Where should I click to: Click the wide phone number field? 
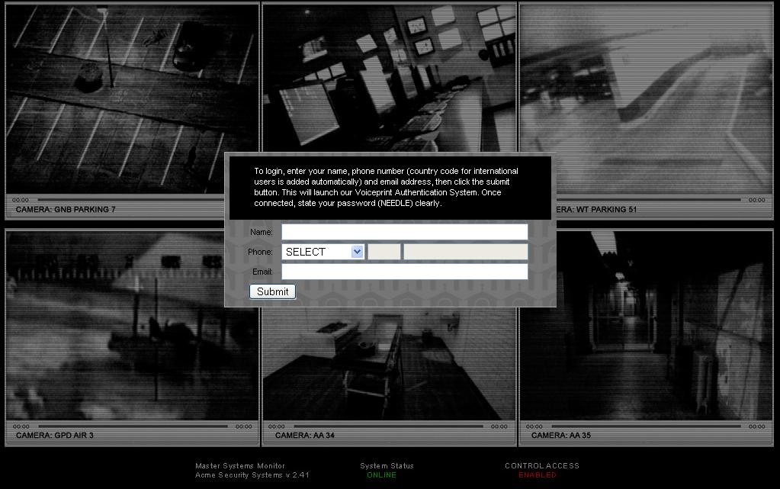[465, 252]
